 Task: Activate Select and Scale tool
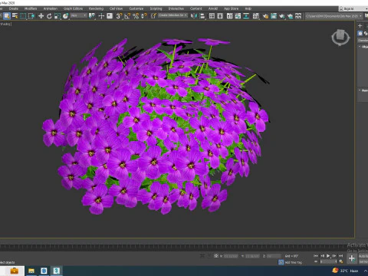click(x=58, y=16)
